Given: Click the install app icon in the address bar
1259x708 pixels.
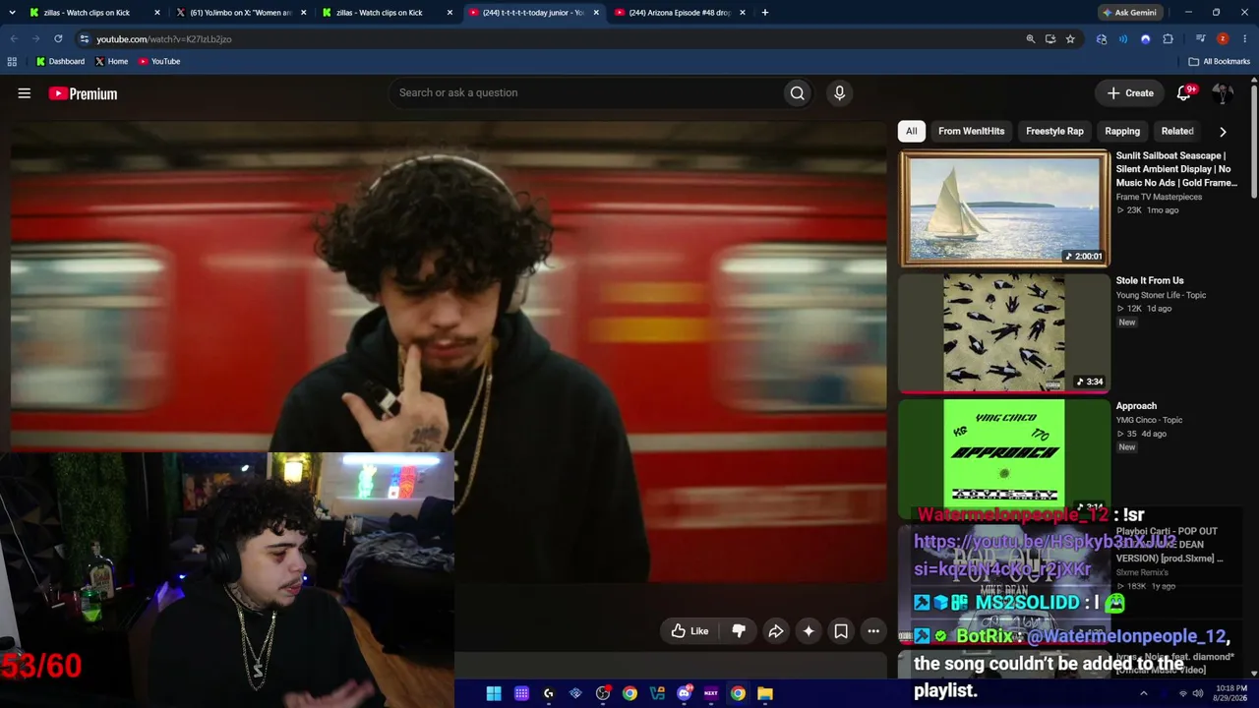Looking at the screenshot, I should pos(1050,39).
